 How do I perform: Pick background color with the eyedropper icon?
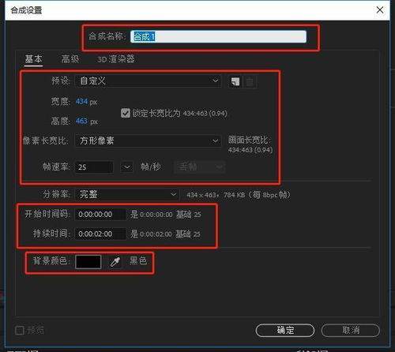click(115, 262)
